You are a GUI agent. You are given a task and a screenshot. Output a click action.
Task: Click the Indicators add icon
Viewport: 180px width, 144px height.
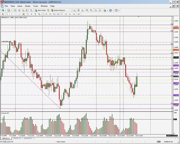coord(105,10)
